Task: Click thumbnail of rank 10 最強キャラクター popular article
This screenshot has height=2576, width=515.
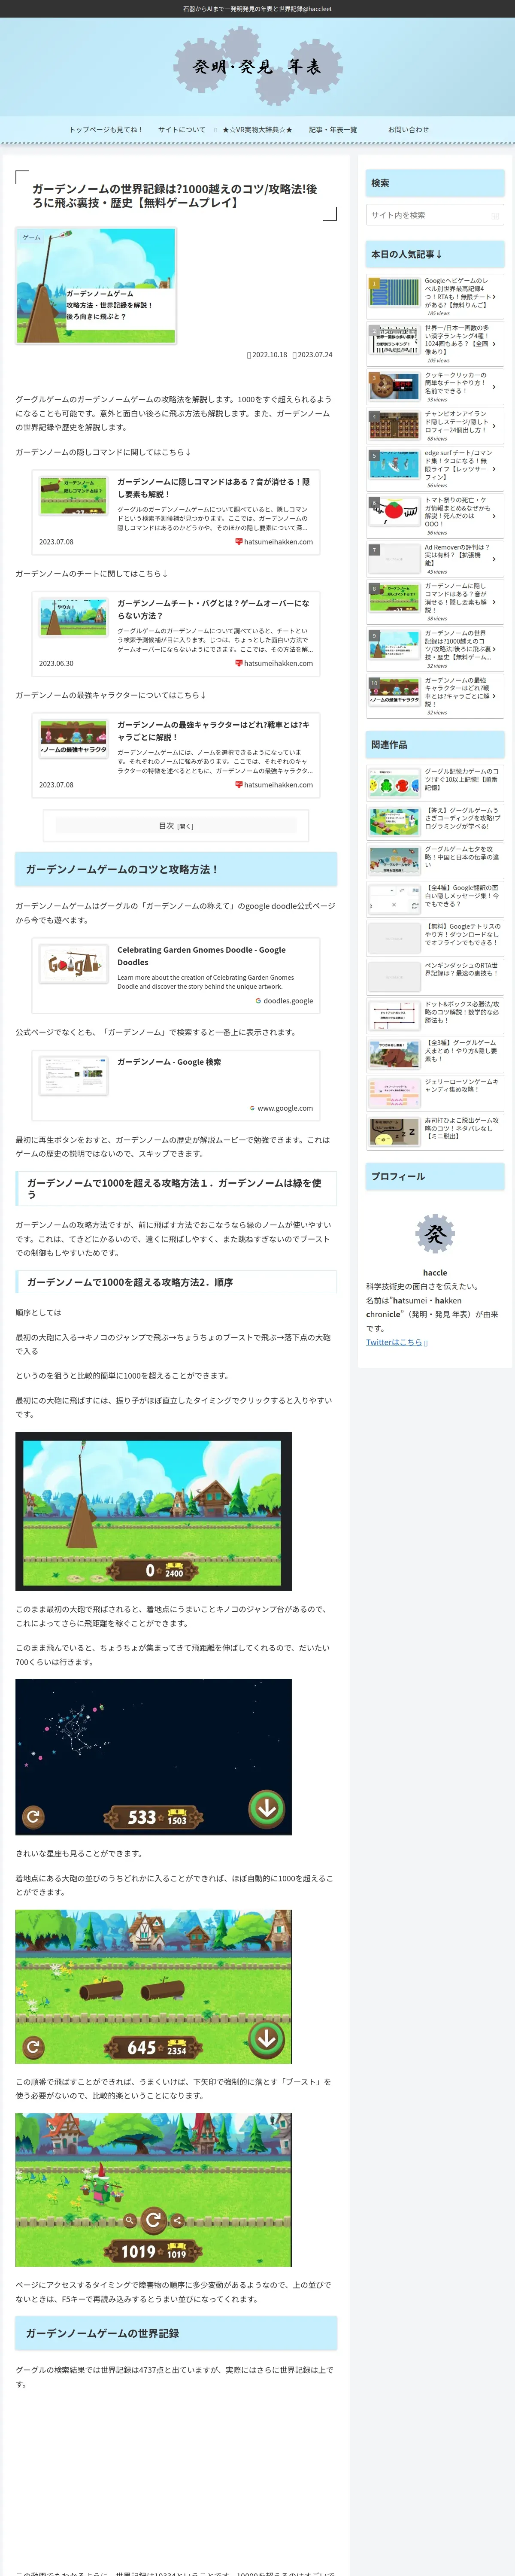Action: tap(394, 692)
